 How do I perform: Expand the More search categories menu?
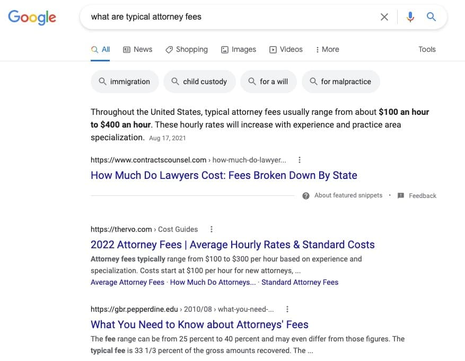[x=327, y=49]
